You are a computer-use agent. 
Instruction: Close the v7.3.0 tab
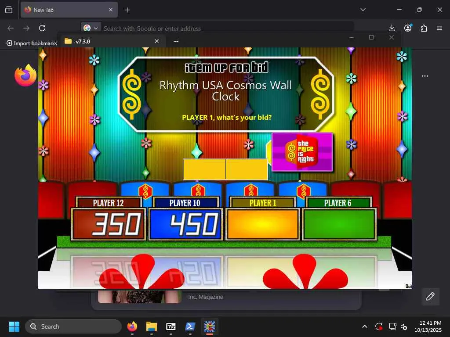pos(157,41)
